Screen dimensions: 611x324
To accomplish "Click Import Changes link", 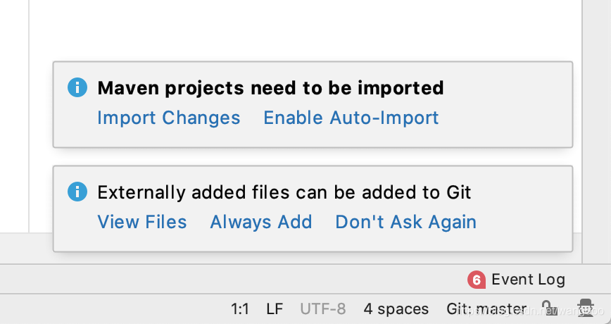I will (x=169, y=118).
